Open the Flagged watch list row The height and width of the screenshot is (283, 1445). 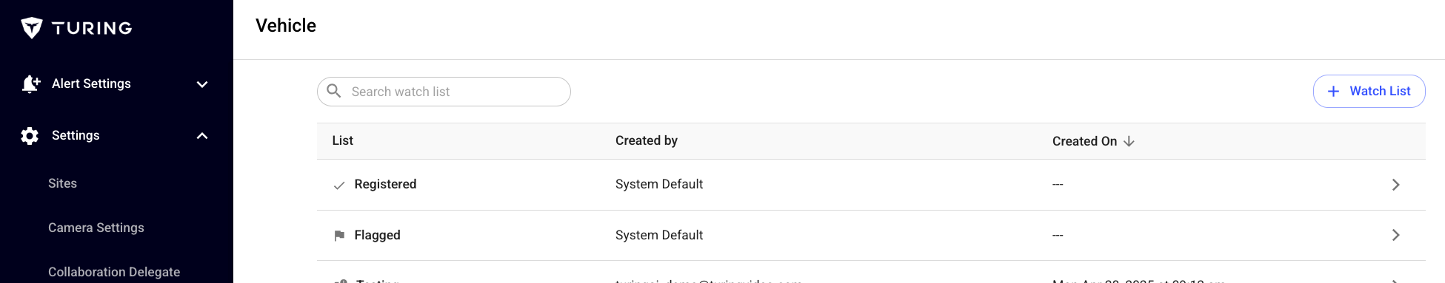pos(871,235)
